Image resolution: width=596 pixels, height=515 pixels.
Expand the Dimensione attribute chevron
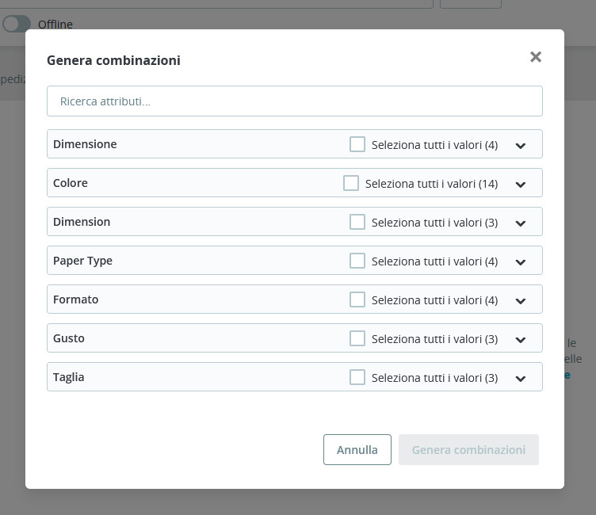tap(521, 146)
